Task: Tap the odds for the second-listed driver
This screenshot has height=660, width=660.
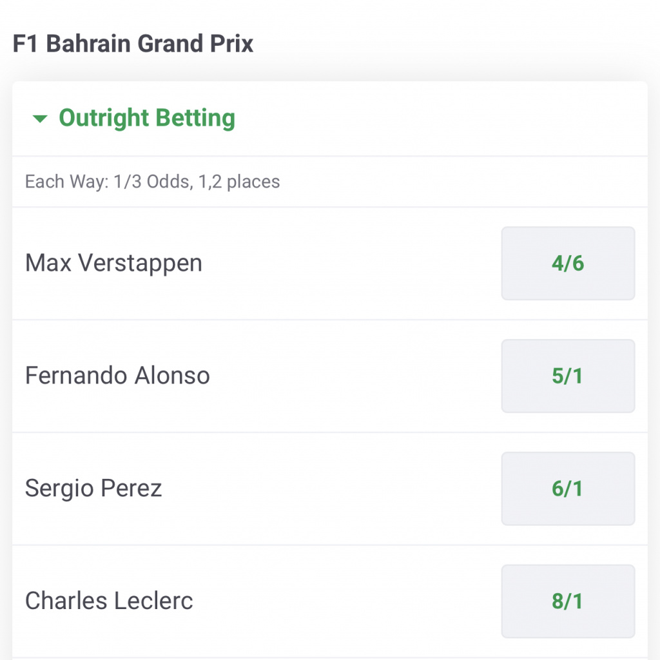Action: coord(568,376)
